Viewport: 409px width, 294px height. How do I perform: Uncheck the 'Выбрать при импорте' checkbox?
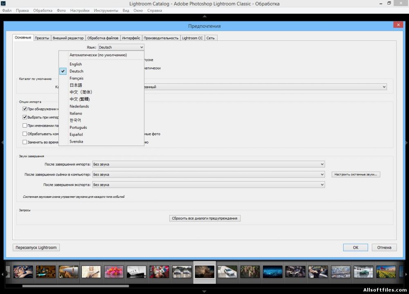[x=25, y=117]
